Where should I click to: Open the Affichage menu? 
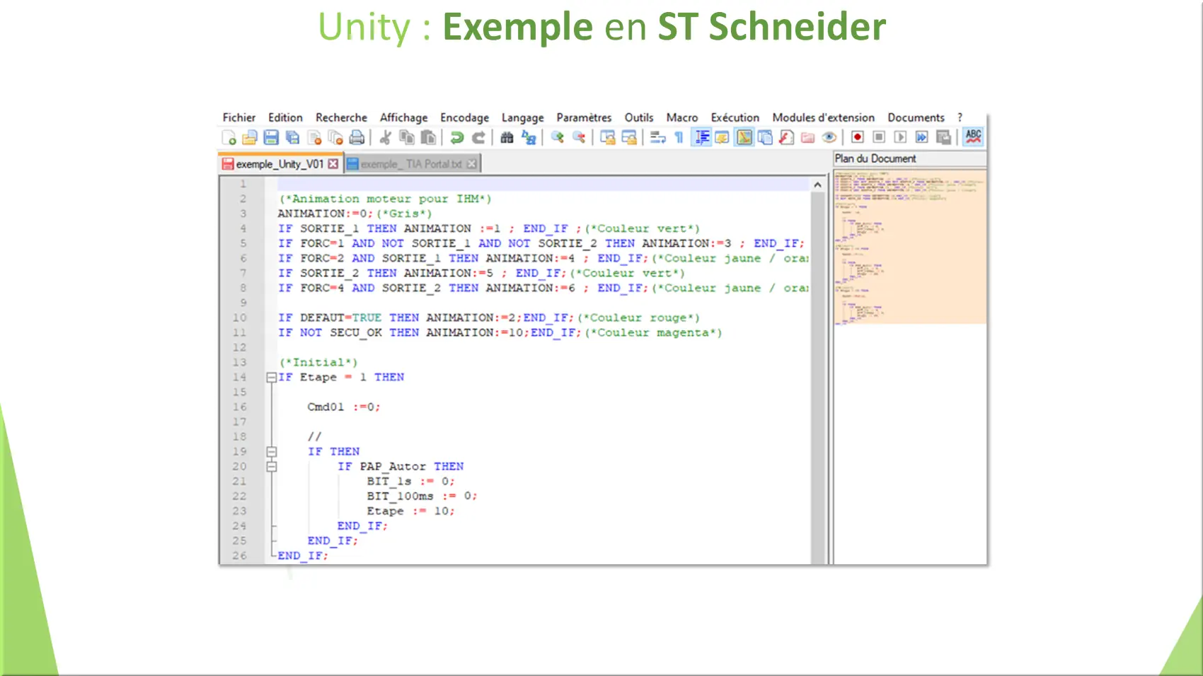(403, 117)
